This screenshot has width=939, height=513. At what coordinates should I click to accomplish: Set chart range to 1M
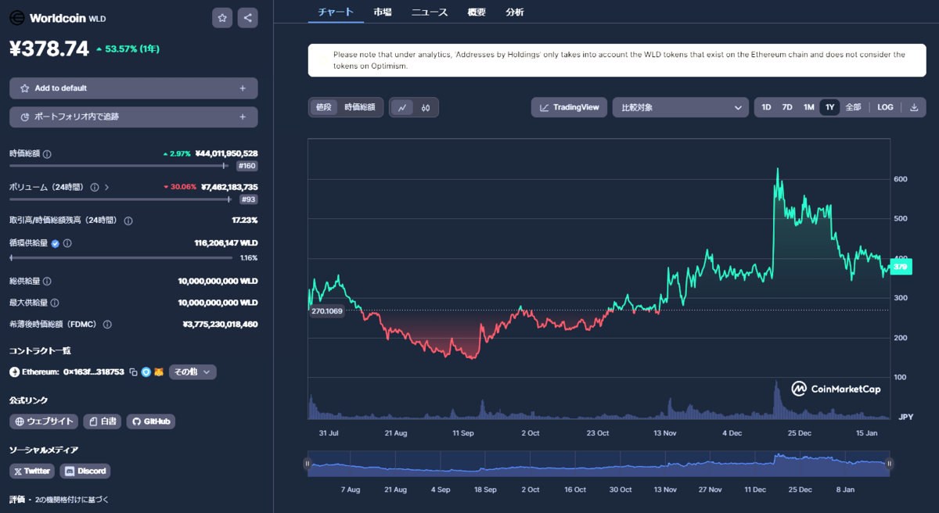pos(808,107)
